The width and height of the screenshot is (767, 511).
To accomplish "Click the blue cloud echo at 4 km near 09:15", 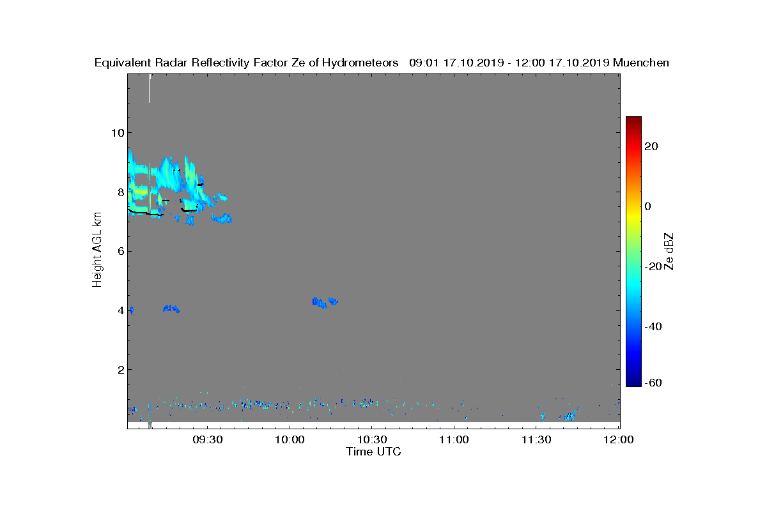I will pyautogui.click(x=171, y=309).
